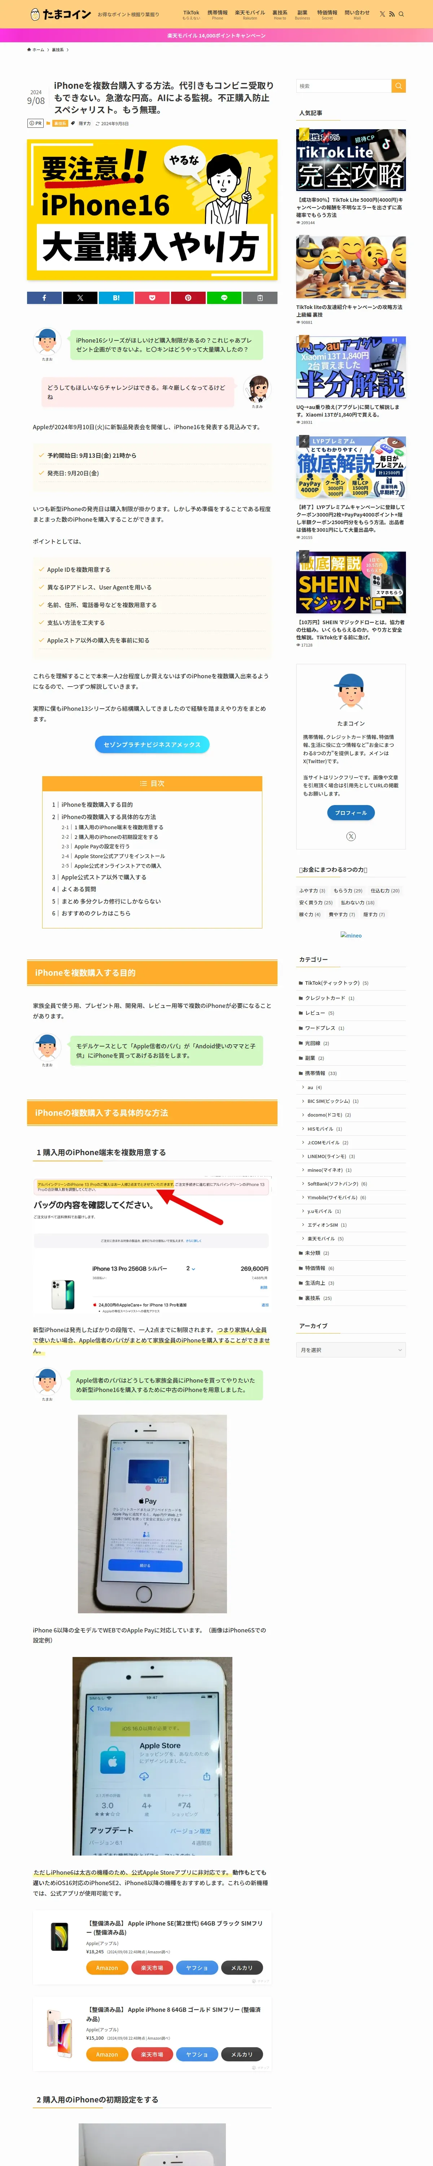Click X icon under profile card
The image size is (433, 2166).
351,837
